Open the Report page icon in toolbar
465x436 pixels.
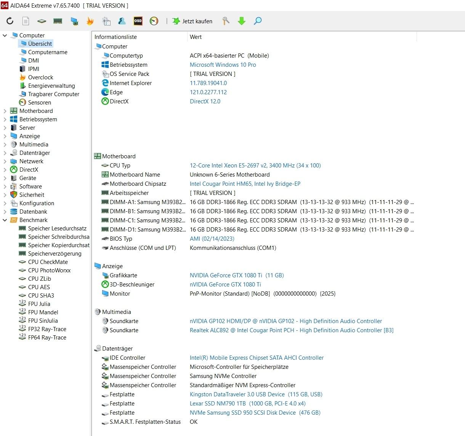(x=26, y=21)
